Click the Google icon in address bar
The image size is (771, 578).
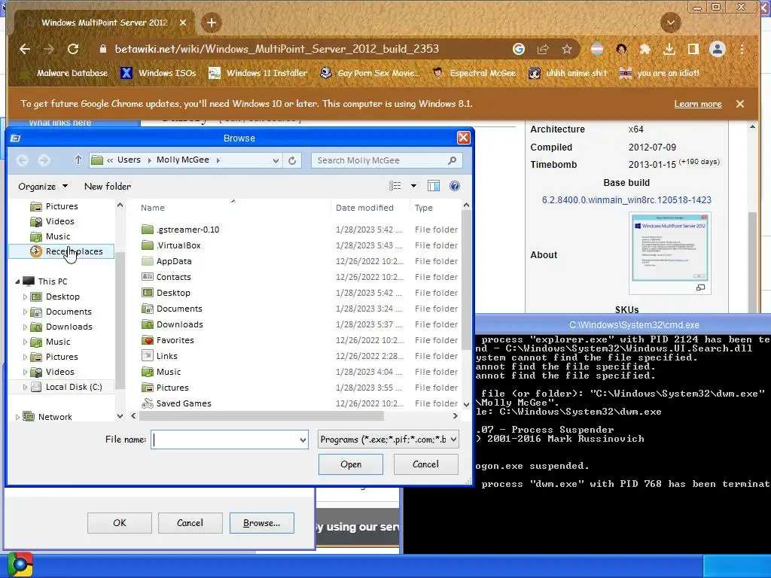[518, 49]
